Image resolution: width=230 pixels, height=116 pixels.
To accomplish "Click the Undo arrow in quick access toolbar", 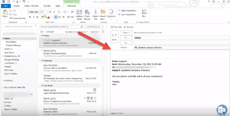I will tap(14, 2).
